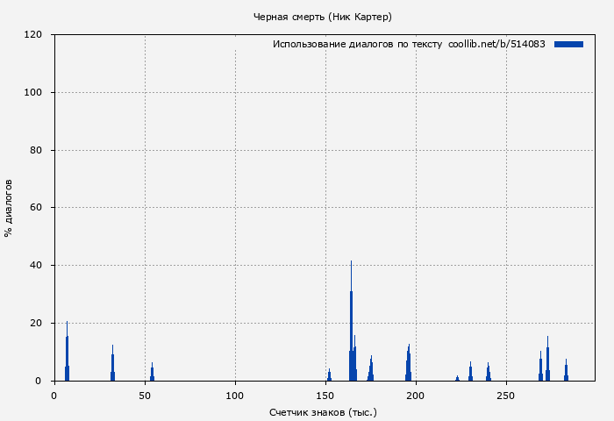
Task: Click the x-axis label 'Счетчик знаков (тыс.)'
Action: pos(323,411)
